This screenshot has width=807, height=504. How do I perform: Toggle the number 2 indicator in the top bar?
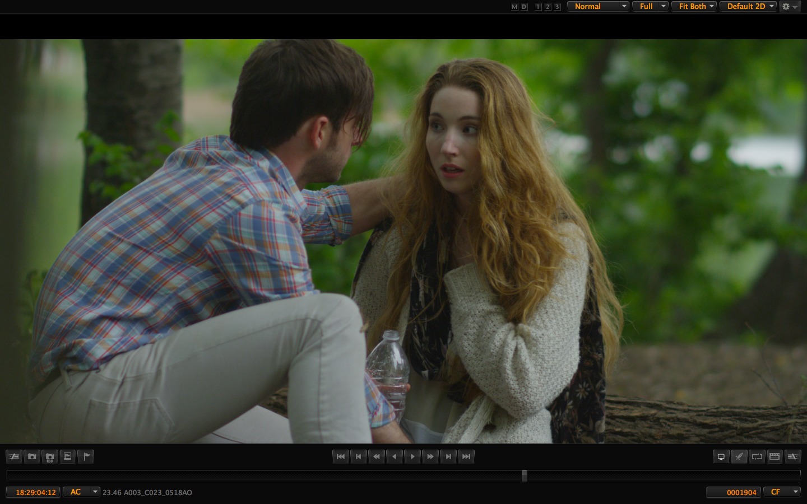pyautogui.click(x=548, y=7)
